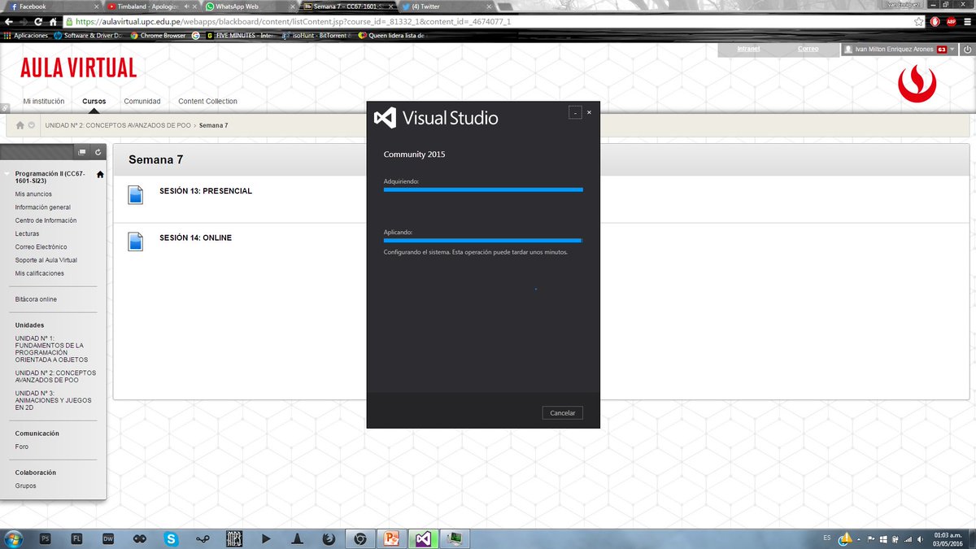
Task: Open Centro de Información in sidebar
Action: 46,220
